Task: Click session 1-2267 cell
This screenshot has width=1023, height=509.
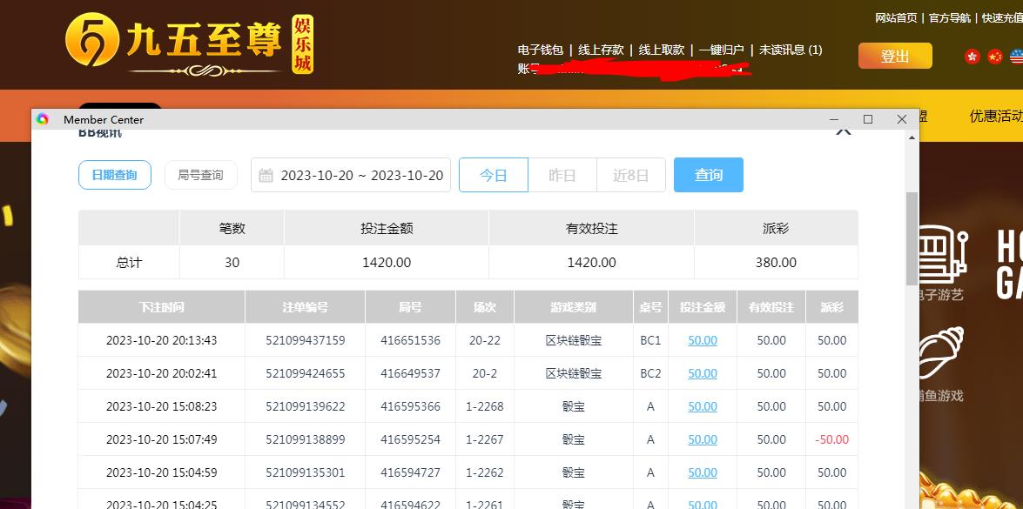Action: [485, 439]
